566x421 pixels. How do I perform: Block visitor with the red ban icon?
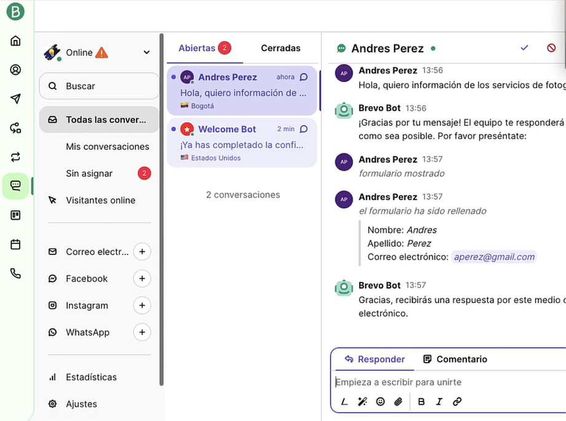[x=551, y=47]
